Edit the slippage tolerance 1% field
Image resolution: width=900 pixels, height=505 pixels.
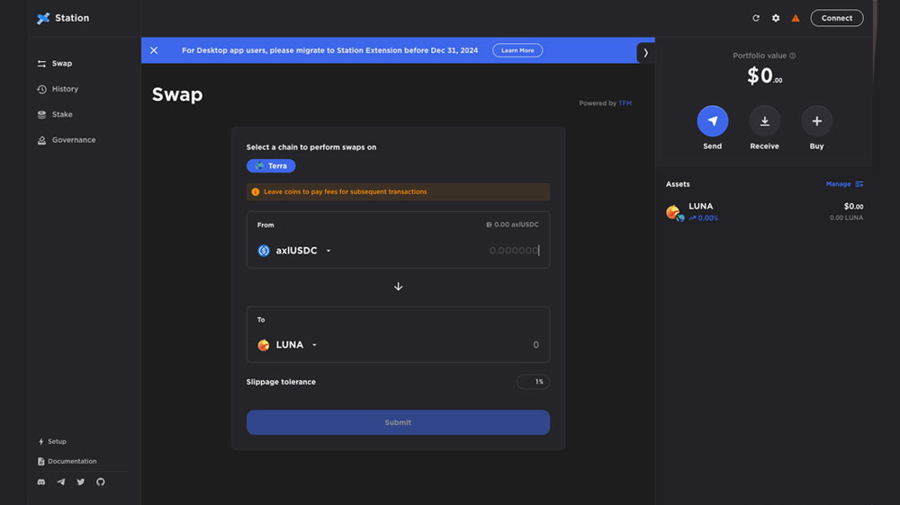(x=533, y=382)
